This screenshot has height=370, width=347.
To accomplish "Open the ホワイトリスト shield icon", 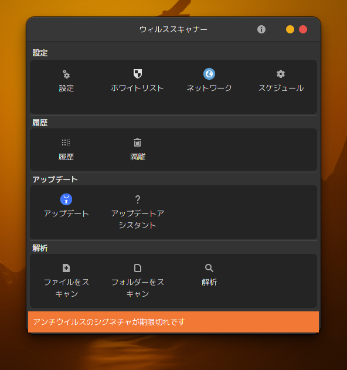I will click(x=138, y=74).
